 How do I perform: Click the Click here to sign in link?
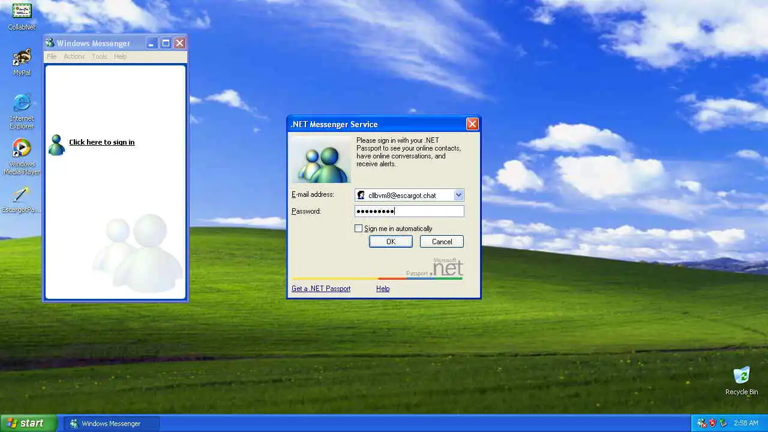click(102, 142)
